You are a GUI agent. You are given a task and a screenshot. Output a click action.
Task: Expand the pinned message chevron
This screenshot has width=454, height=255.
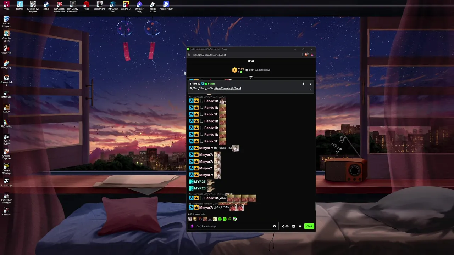(310, 89)
